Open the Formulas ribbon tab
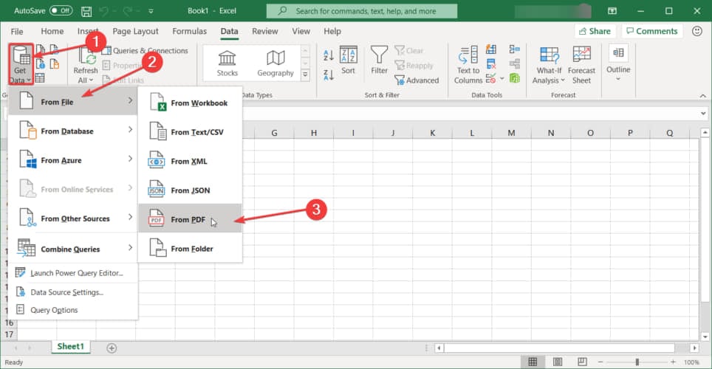This screenshot has width=712, height=369. [x=189, y=31]
